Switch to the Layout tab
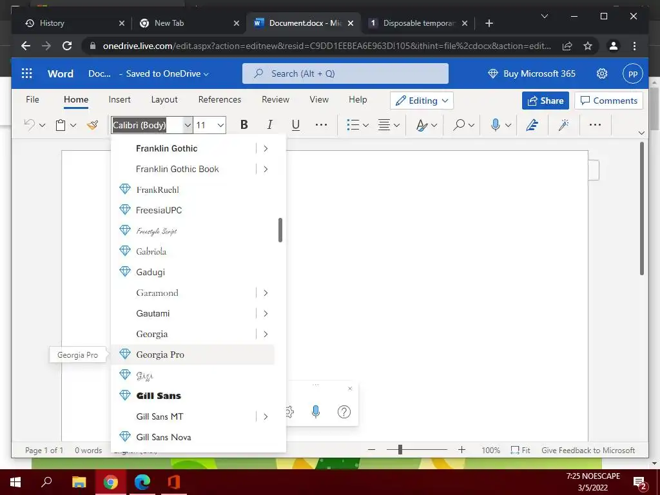Screen dimensions: 660x495 [x=164, y=100]
